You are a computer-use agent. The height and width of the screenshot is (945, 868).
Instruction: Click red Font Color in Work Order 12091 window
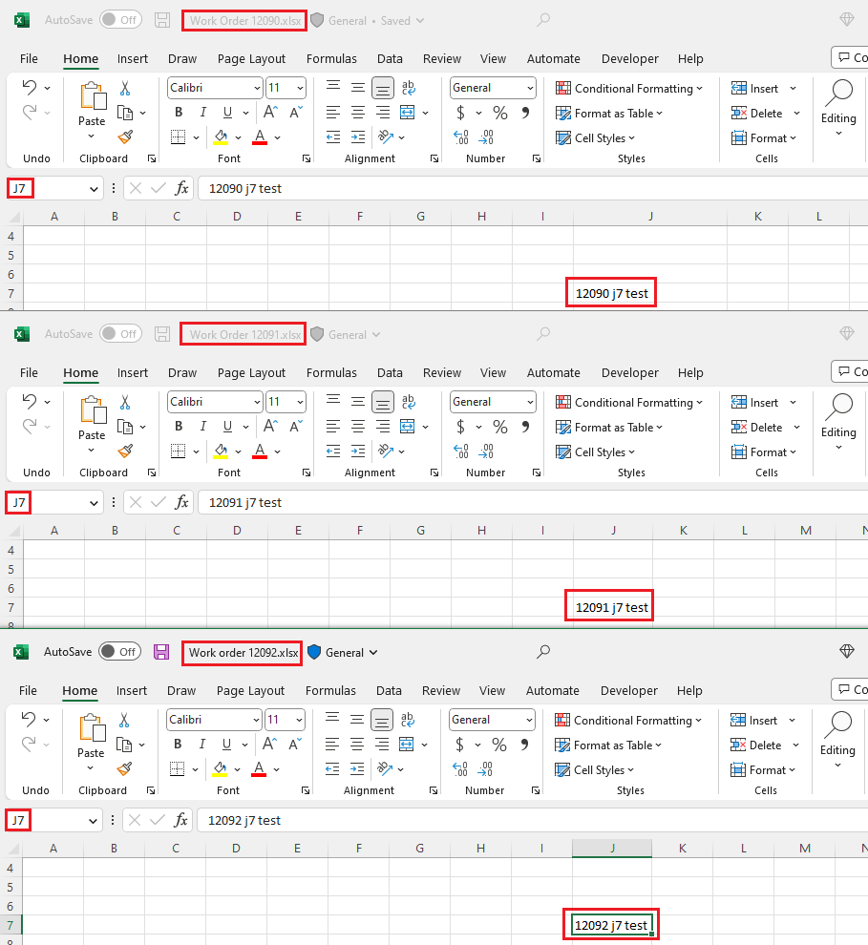pos(260,451)
